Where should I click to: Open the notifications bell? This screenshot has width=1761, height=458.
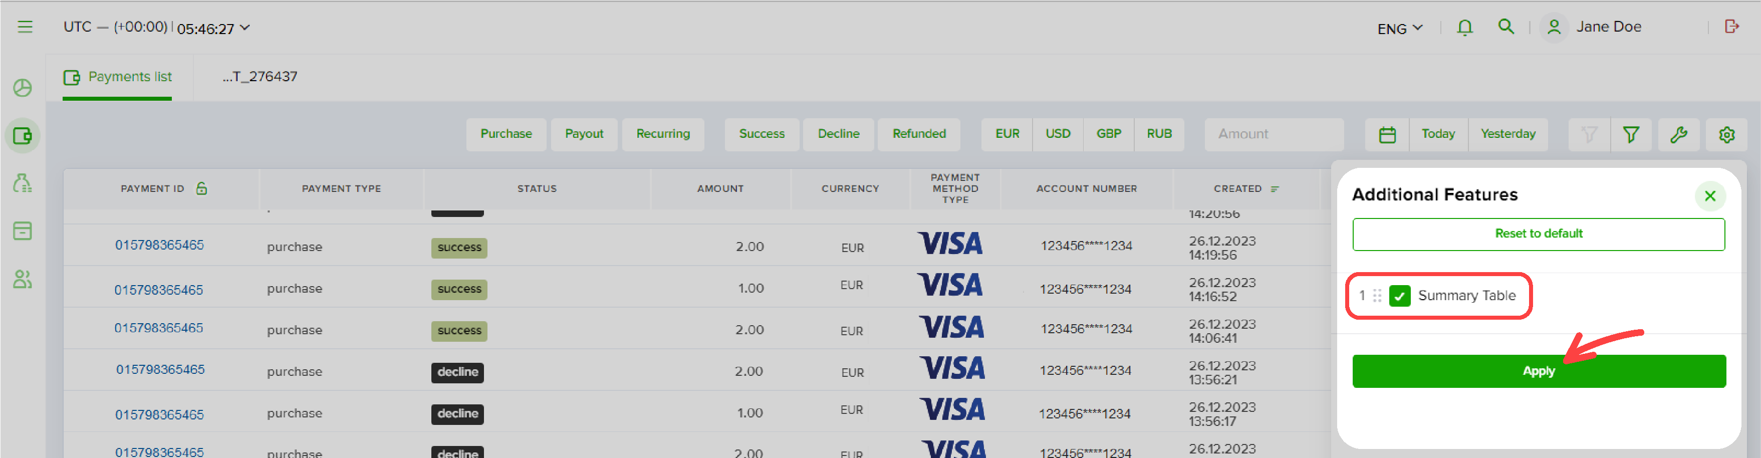(x=1464, y=28)
